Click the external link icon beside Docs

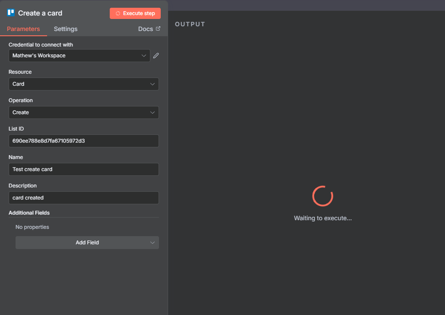pyautogui.click(x=158, y=29)
